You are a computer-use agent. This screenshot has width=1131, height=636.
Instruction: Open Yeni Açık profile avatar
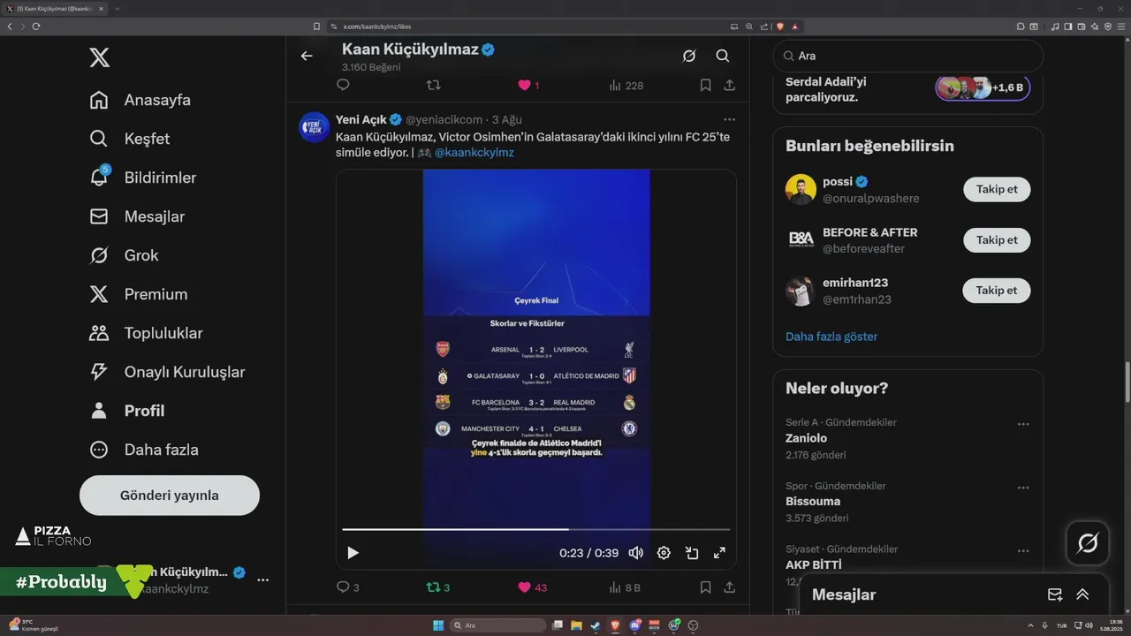pyautogui.click(x=315, y=127)
